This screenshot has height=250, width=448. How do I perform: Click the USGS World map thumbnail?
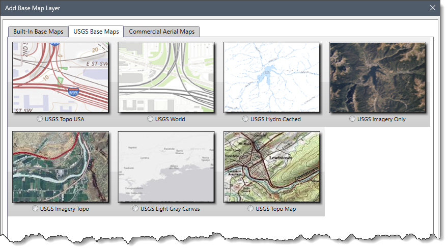coord(166,77)
